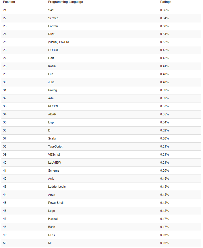
Task: Click the Julia language name
Action: [51, 82]
